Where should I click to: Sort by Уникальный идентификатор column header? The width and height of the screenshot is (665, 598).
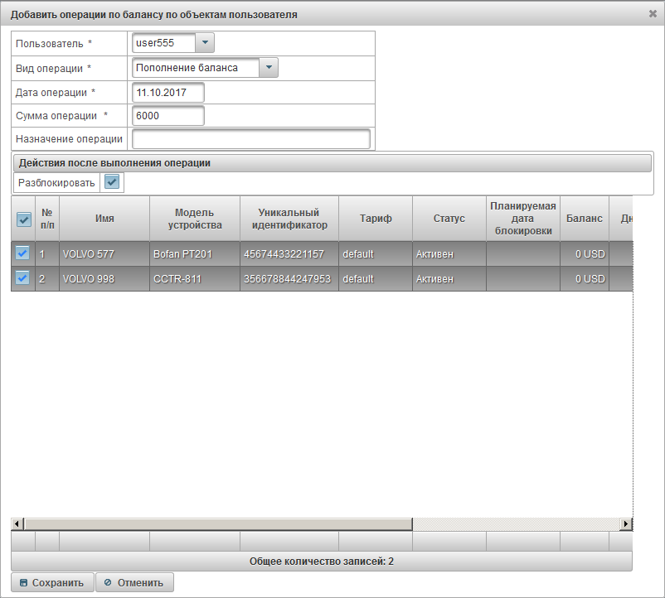pos(289,219)
